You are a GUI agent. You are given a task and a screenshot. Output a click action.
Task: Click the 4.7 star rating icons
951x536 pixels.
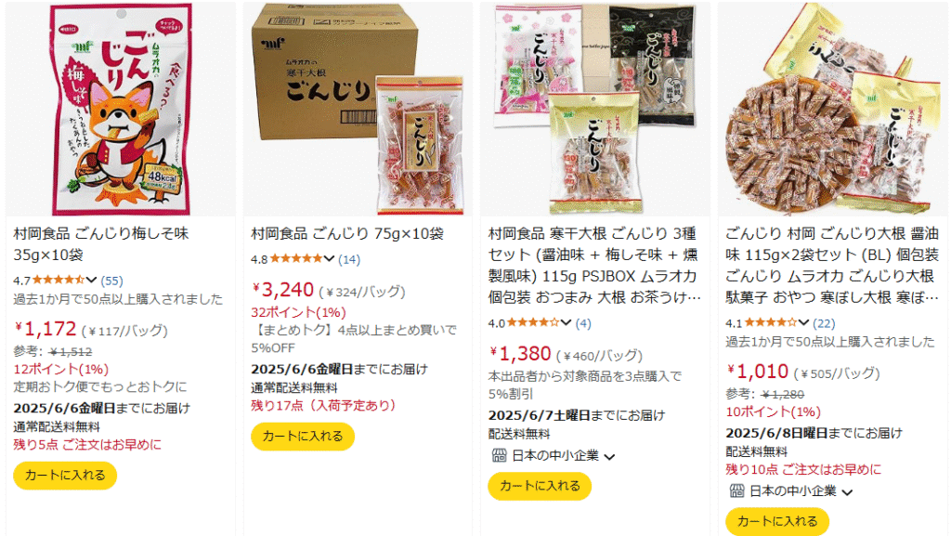[x=59, y=281]
